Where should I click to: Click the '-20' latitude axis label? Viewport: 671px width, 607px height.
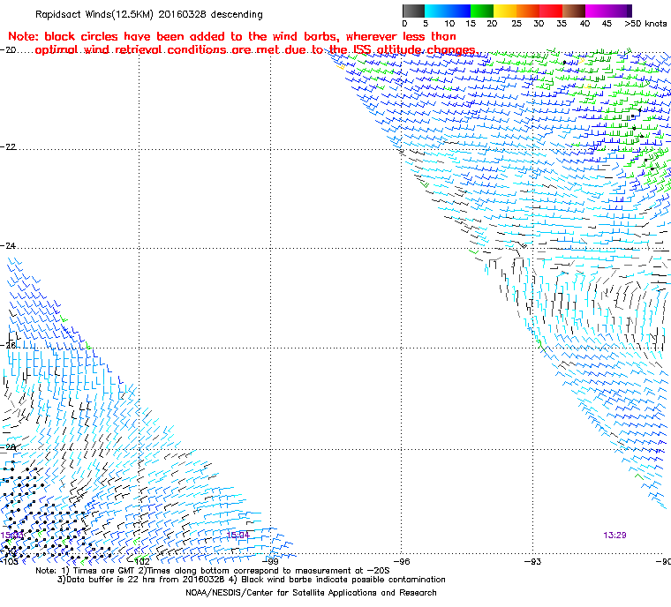[x=8, y=49]
